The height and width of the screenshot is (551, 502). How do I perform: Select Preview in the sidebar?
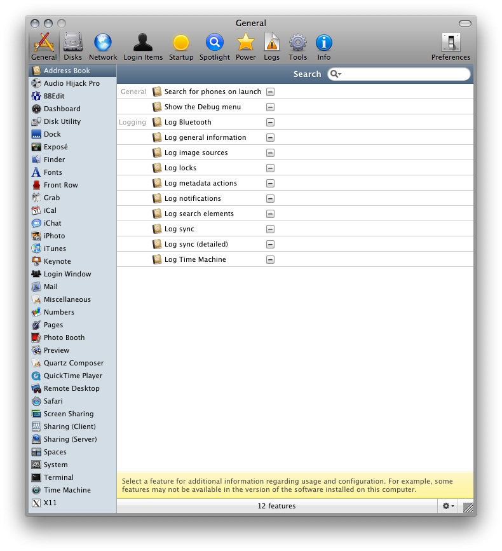click(x=72, y=350)
